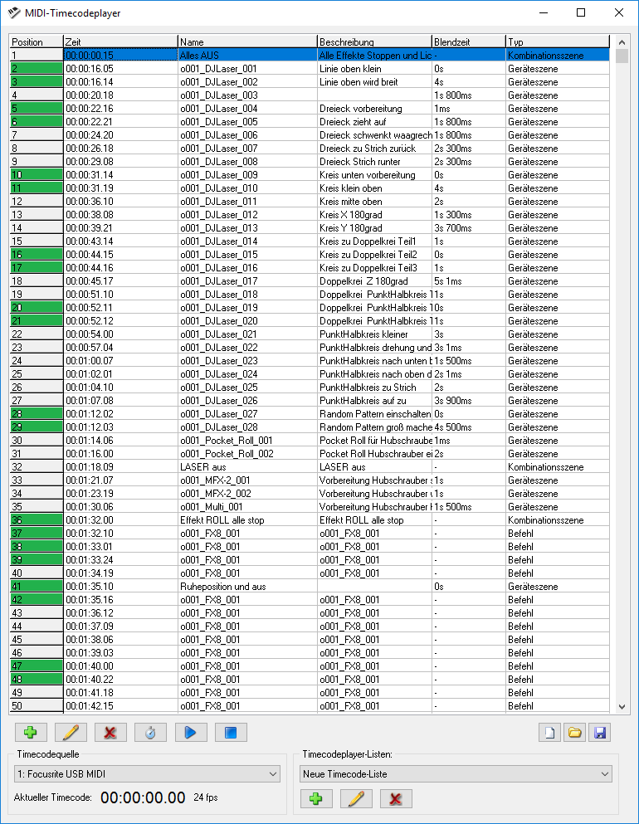Sort by the Typ column header
Viewport: 639px width, 824px height.
tap(558, 42)
